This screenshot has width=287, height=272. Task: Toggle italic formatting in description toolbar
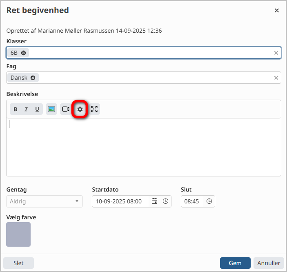tap(26, 109)
